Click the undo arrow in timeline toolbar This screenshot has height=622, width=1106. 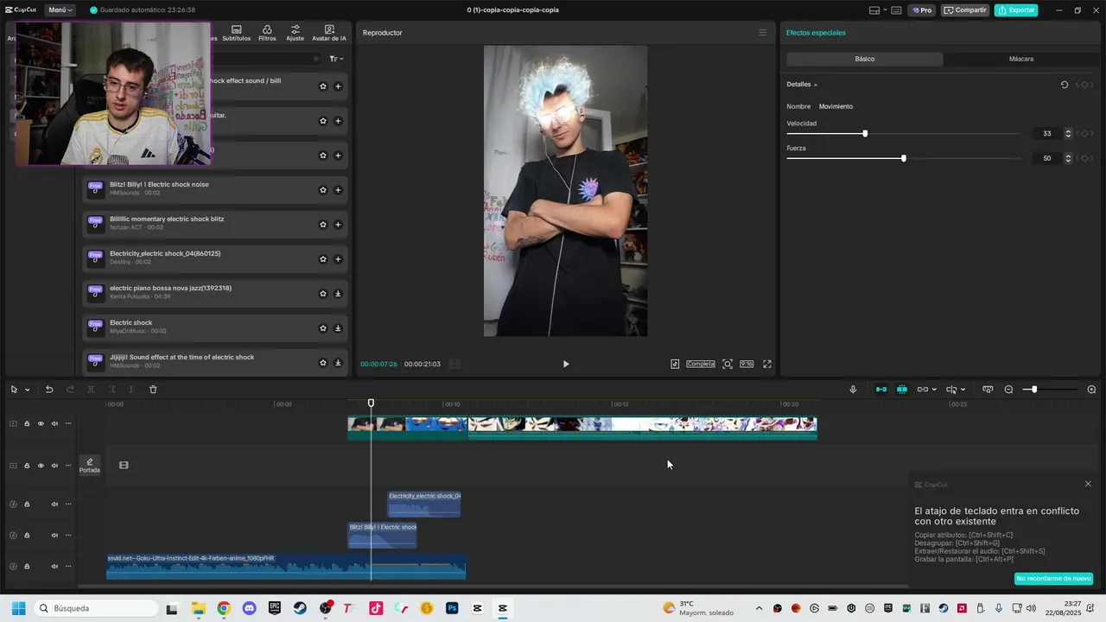pos(49,390)
